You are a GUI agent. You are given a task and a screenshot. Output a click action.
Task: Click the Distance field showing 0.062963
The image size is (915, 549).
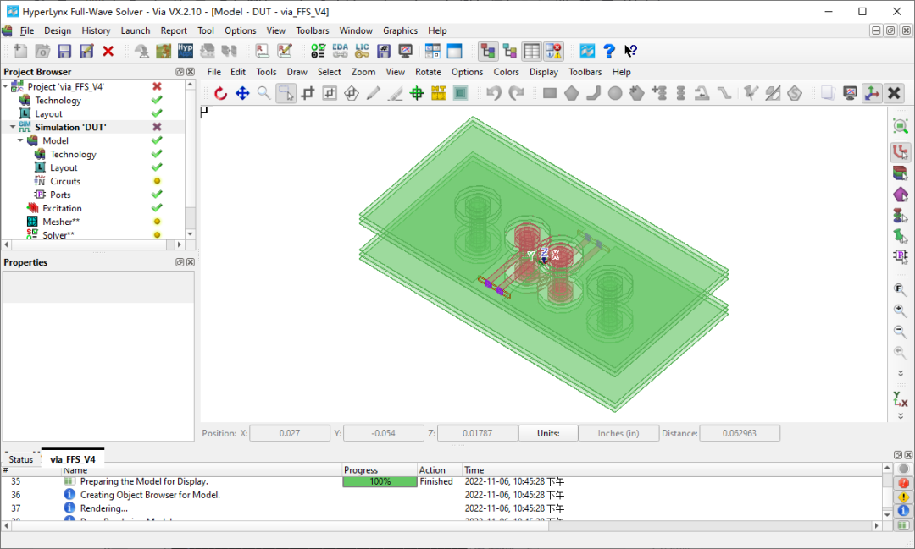point(740,434)
